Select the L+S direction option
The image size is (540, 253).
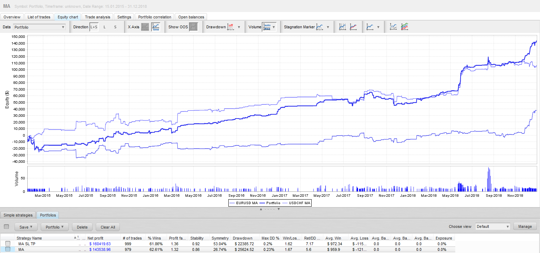[x=94, y=27]
